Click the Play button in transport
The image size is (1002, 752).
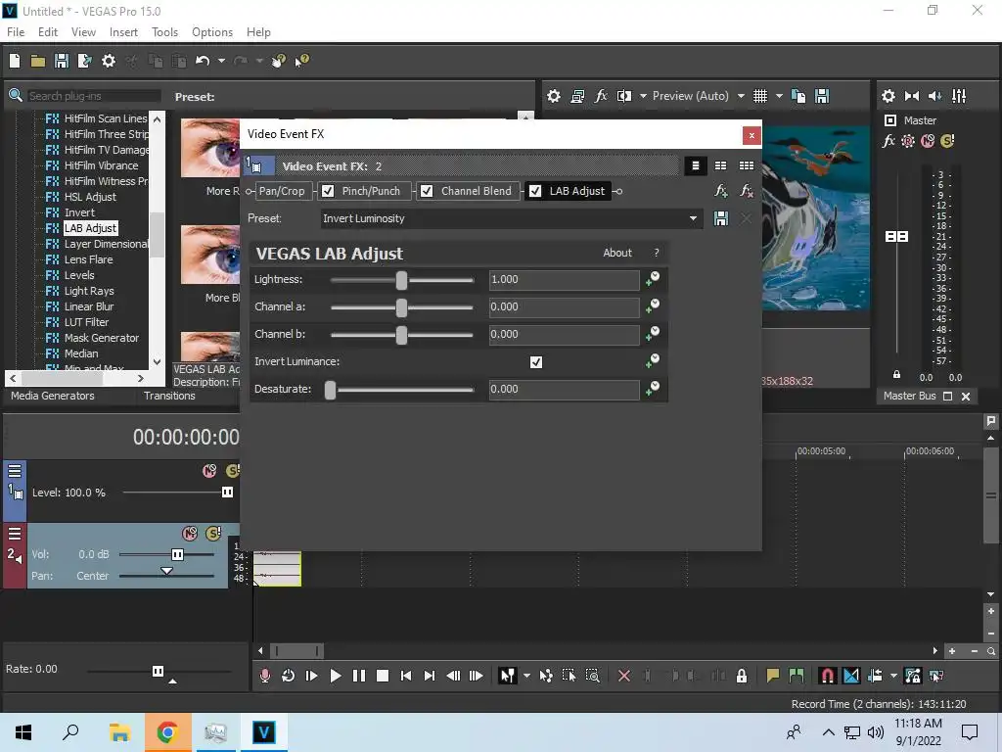[335, 676]
